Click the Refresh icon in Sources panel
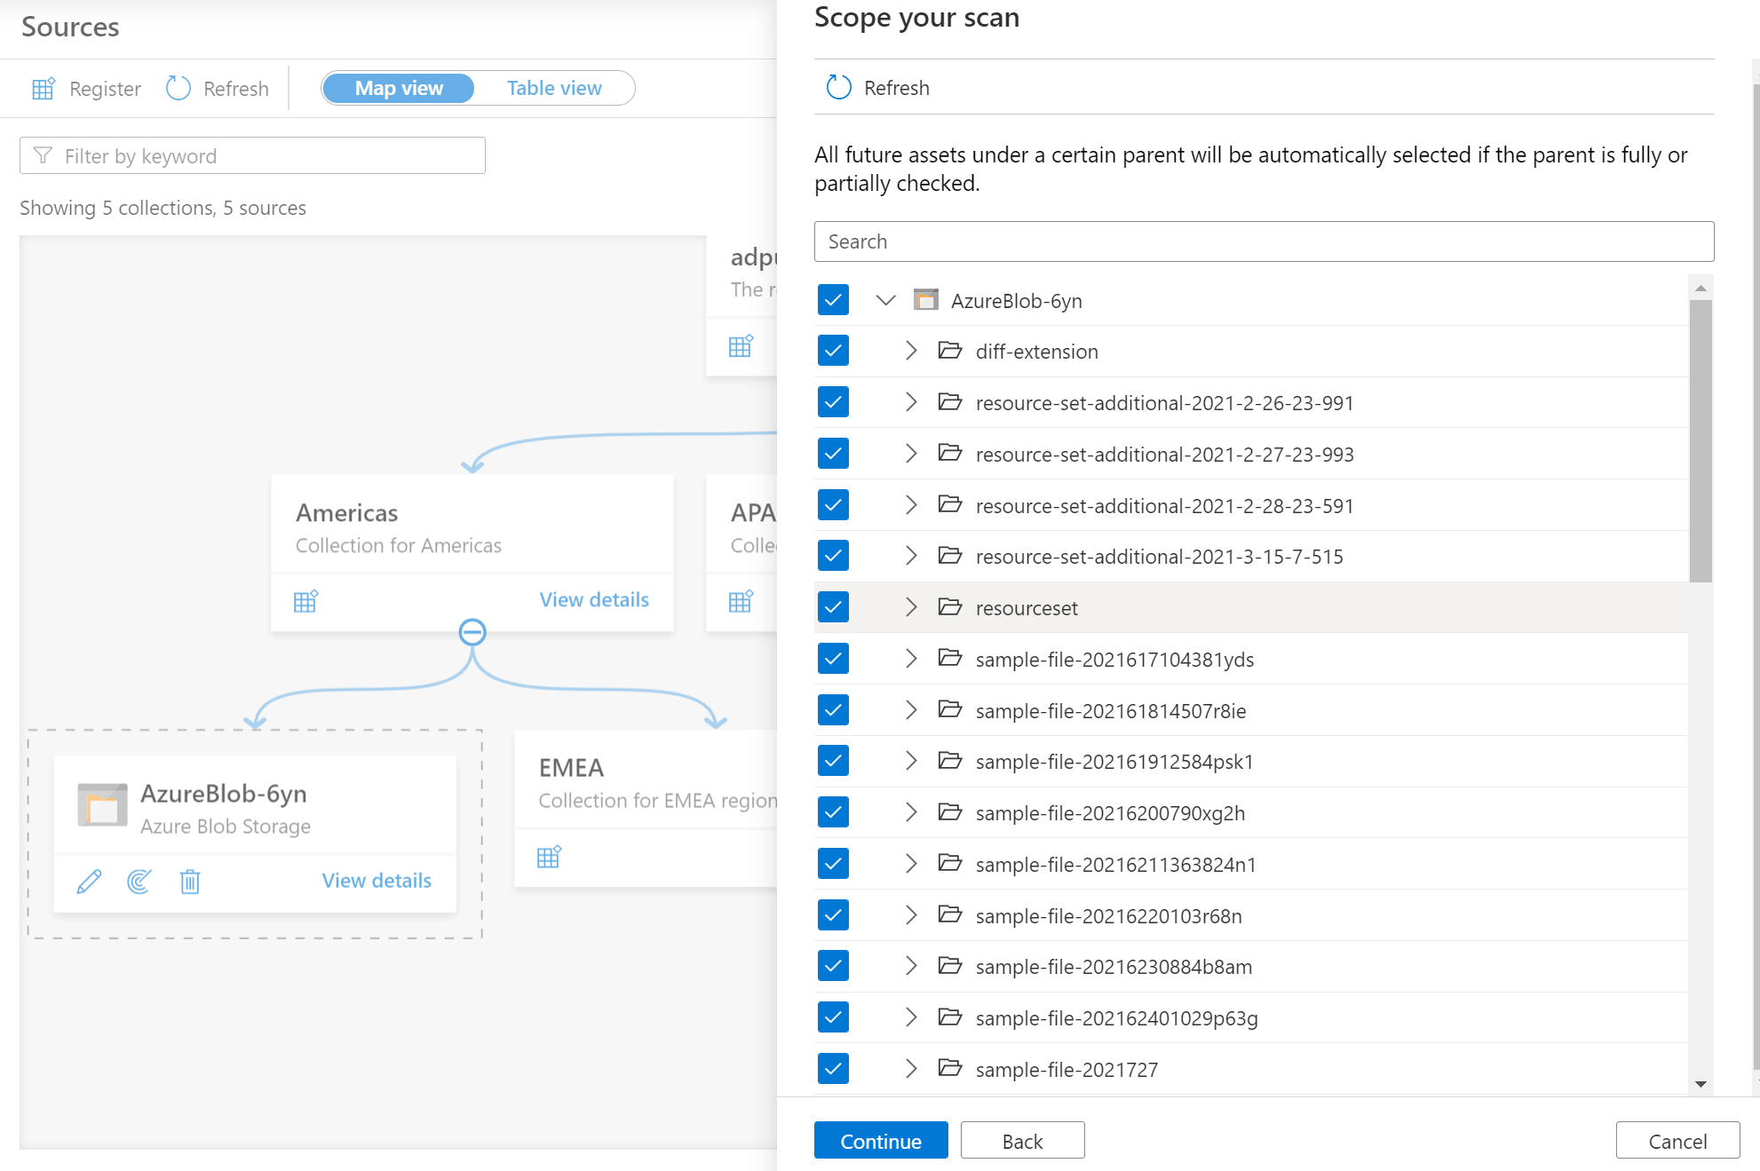Image resolution: width=1760 pixels, height=1171 pixels. (179, 88)
